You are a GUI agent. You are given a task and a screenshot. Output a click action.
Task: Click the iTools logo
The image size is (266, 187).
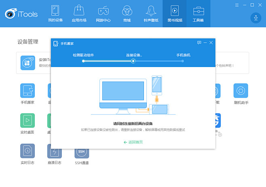point(21,14)
